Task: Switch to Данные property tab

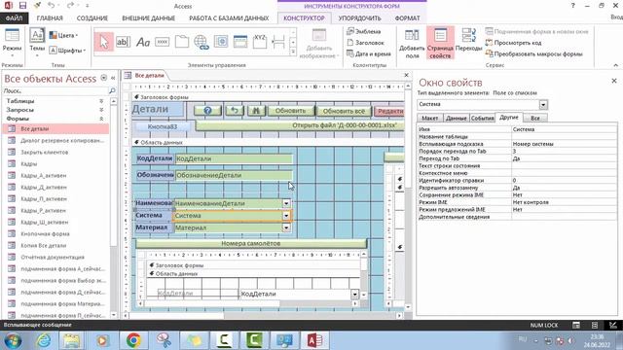Action: click(456, 119)
